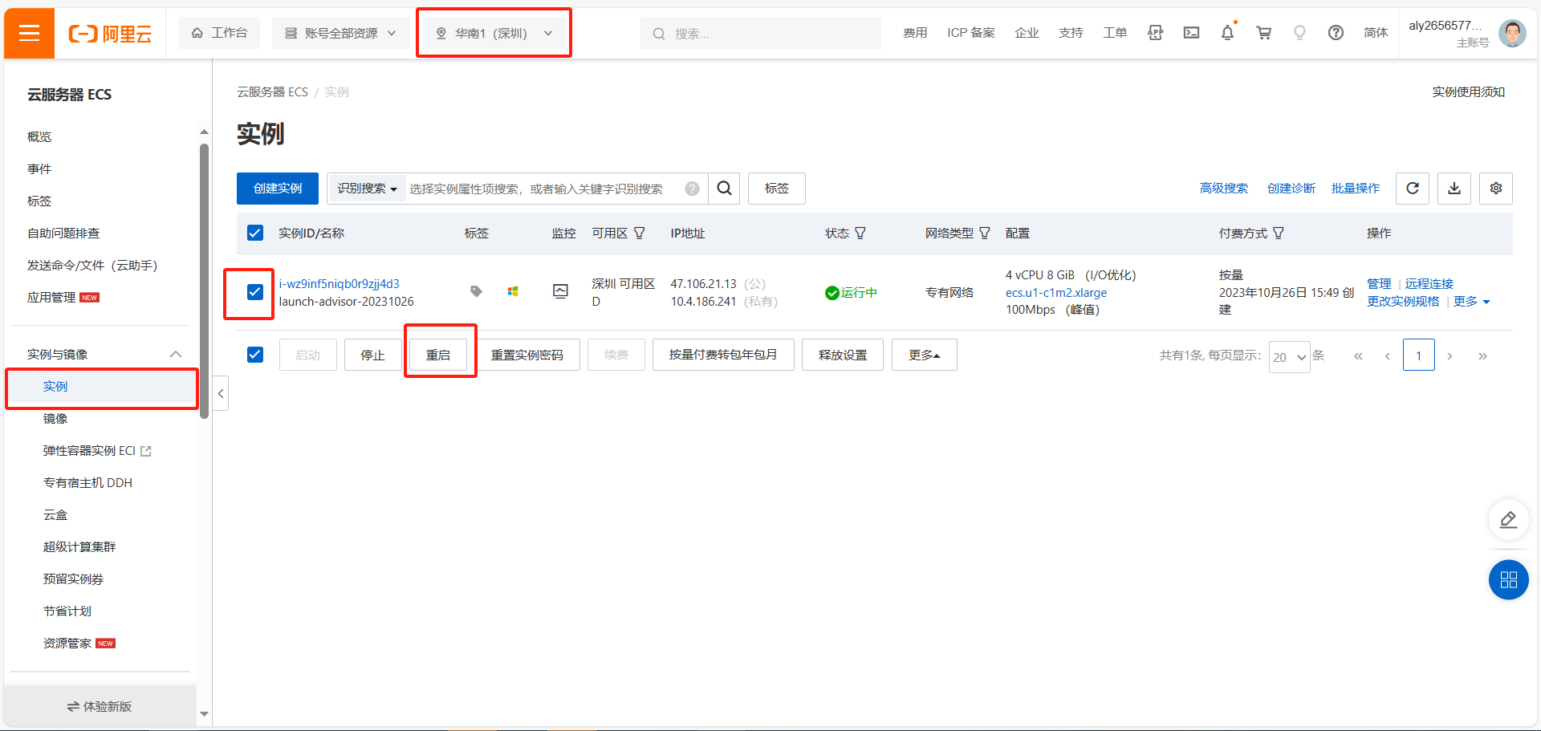1541x731 pixels.
Task: Open the 识别搜索 search type dropdown
Action: coord(367,189)
